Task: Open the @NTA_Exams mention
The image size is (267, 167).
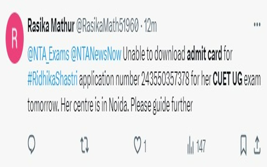Action: 49,55
